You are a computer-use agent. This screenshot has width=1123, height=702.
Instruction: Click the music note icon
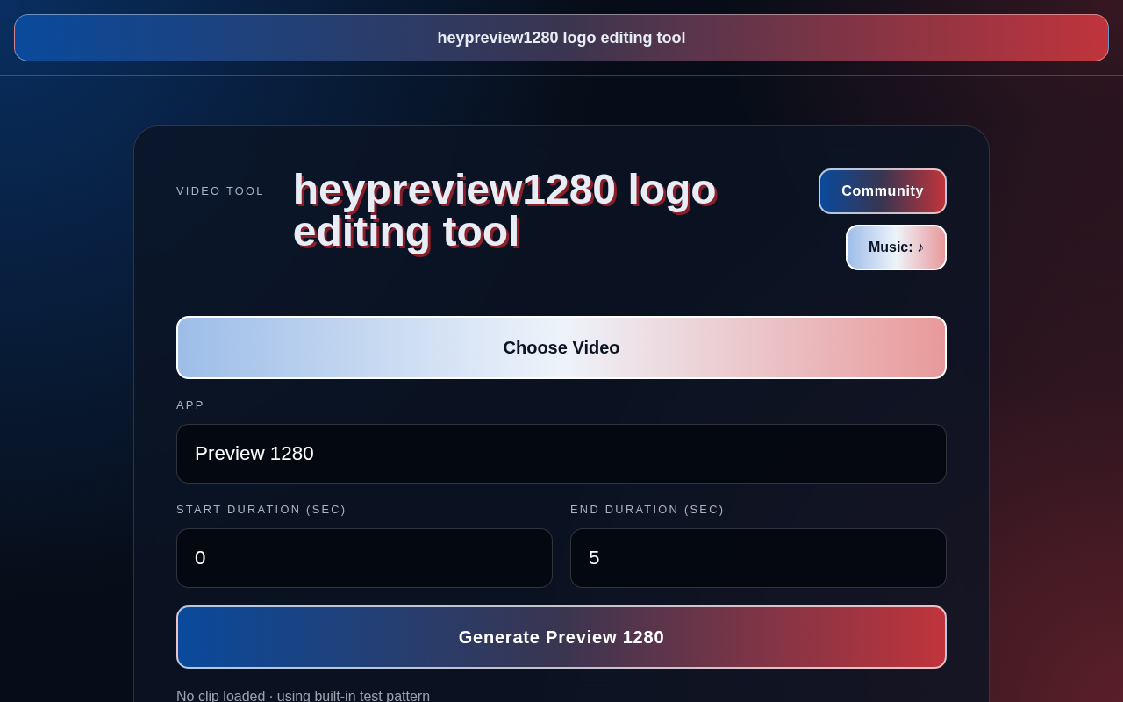[920, 247]
